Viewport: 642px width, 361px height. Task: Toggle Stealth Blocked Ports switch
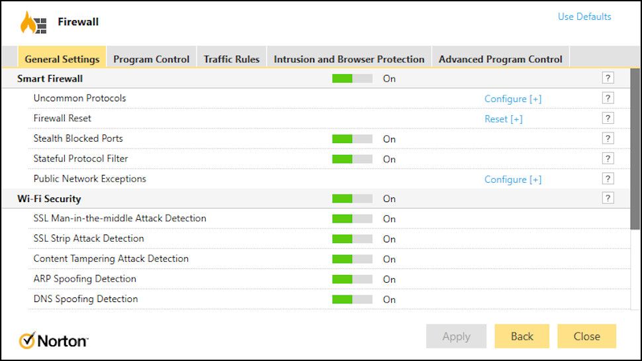click(352, 139)
